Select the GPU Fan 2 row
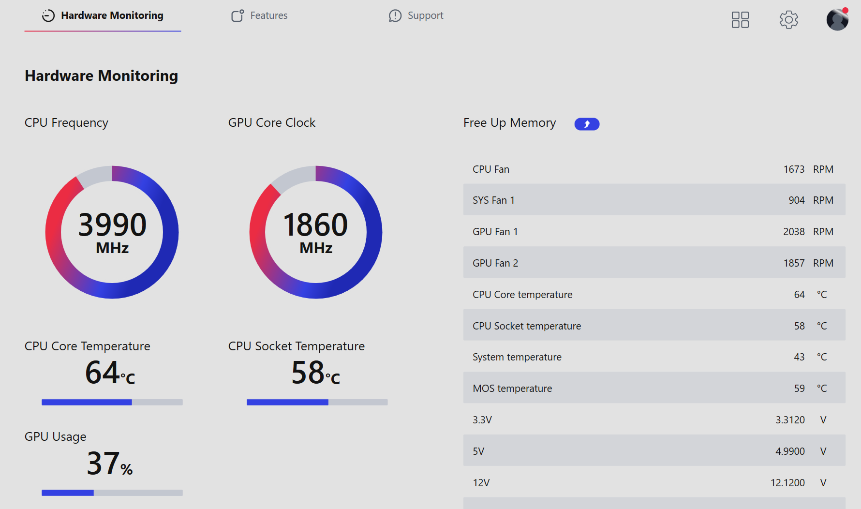This screenshot has width=861, height=509. [x=654, y=263]
